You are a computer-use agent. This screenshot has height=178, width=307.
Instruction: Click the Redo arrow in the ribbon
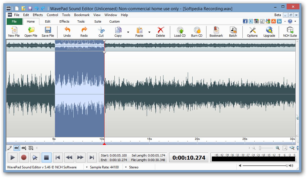click(x=84, y=32)
